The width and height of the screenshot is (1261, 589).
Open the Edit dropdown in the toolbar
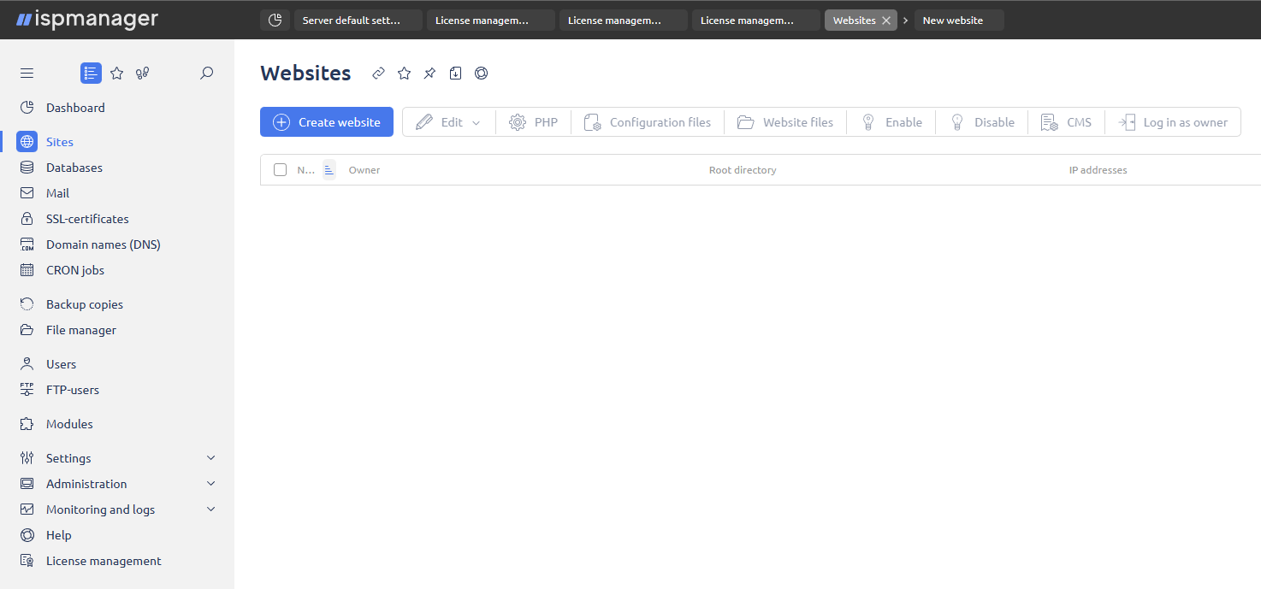448,122
